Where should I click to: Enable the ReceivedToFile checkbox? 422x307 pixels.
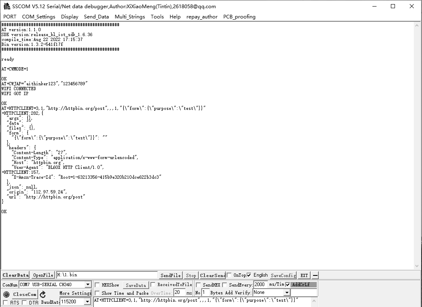point(153,284)
